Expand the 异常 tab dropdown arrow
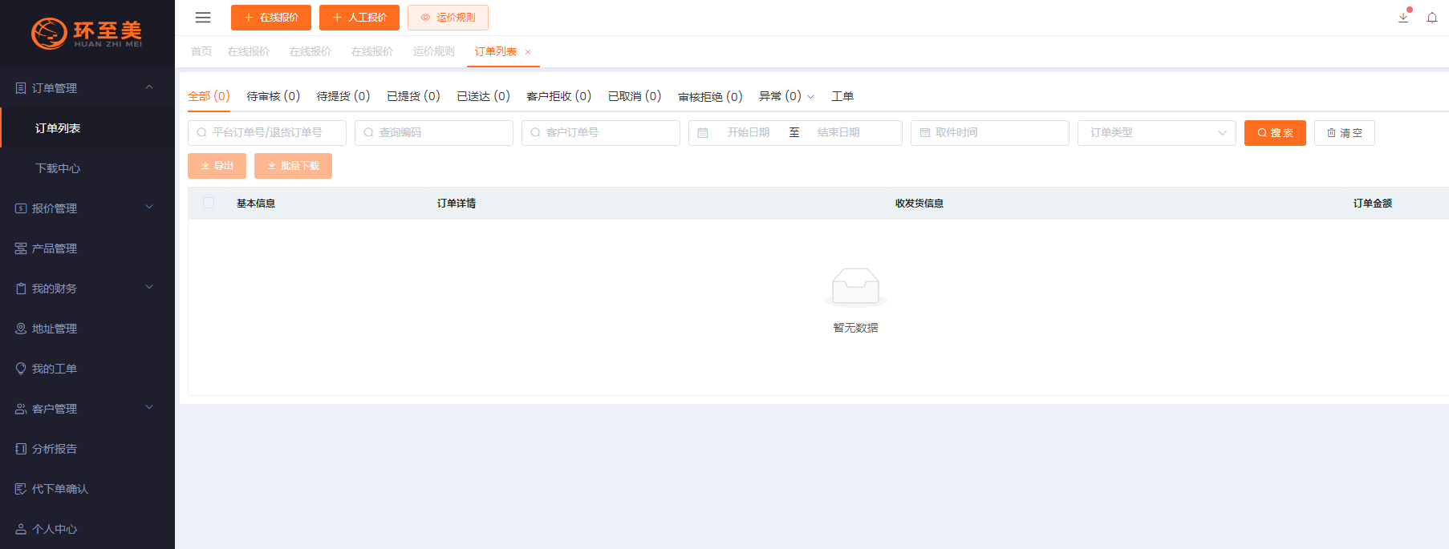Viewport: 1449px width, 549px height. [810, 97]
